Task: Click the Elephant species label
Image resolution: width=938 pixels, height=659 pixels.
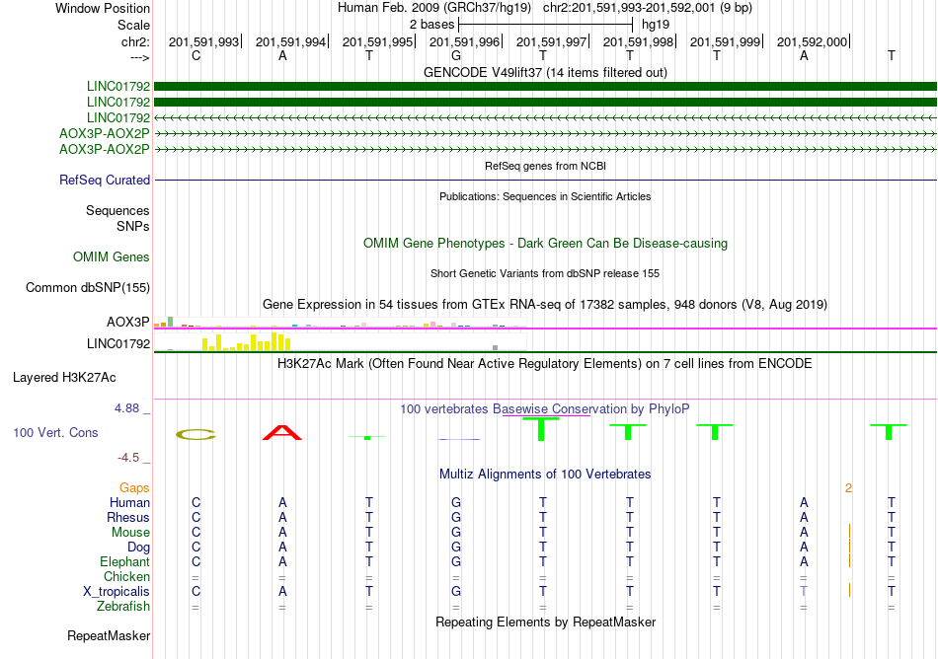Action: (x=125, y=562)
